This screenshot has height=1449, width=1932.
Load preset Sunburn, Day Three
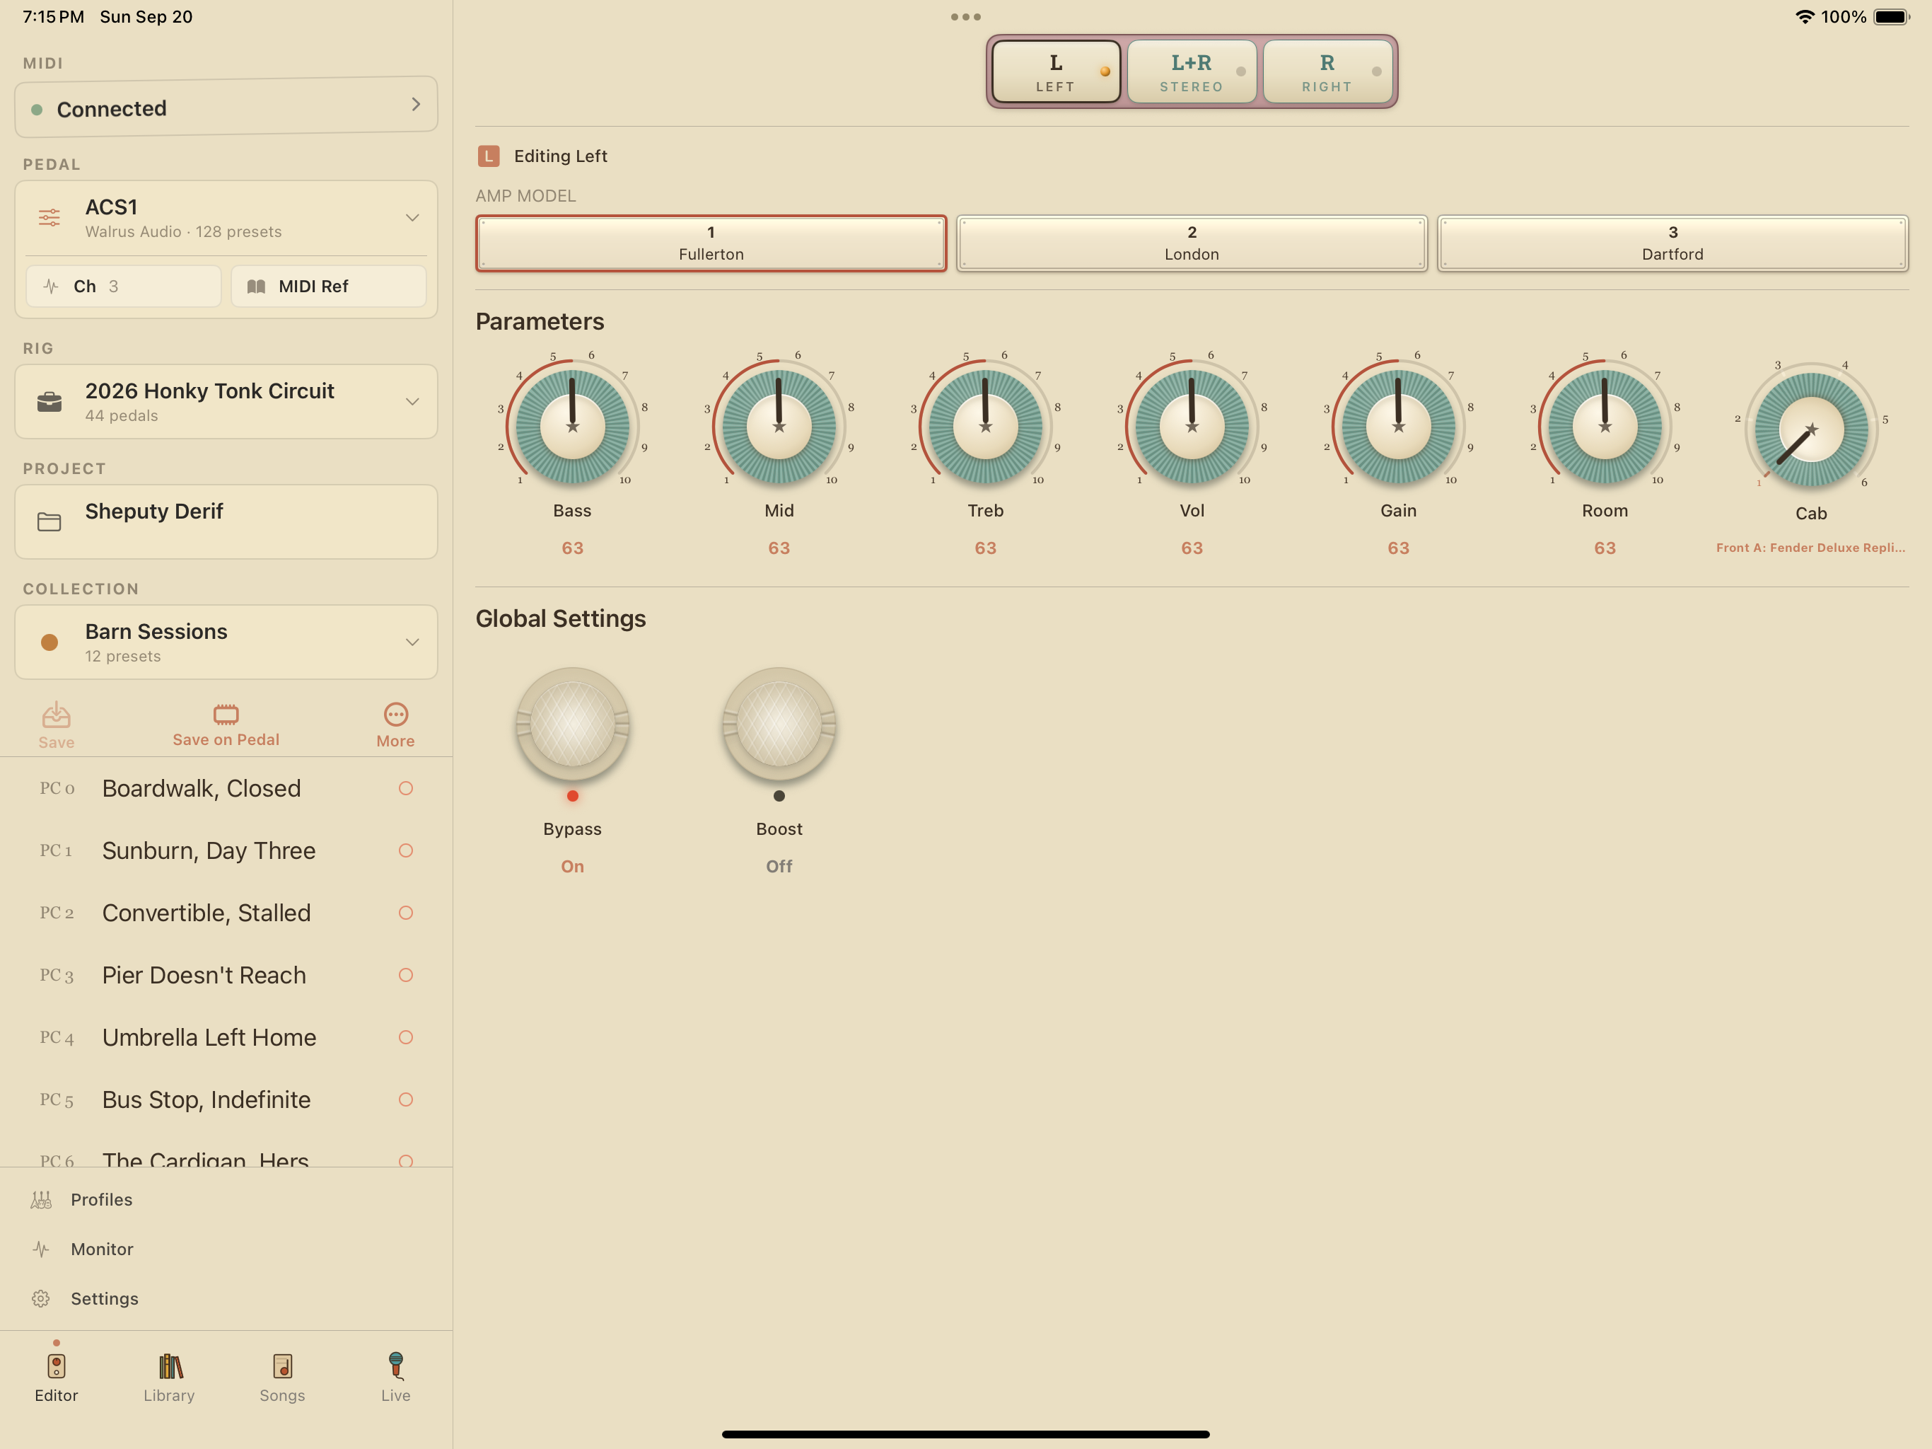coord(226,850)
